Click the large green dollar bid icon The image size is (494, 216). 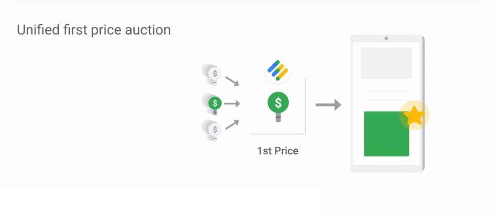(x=278, y=107)
